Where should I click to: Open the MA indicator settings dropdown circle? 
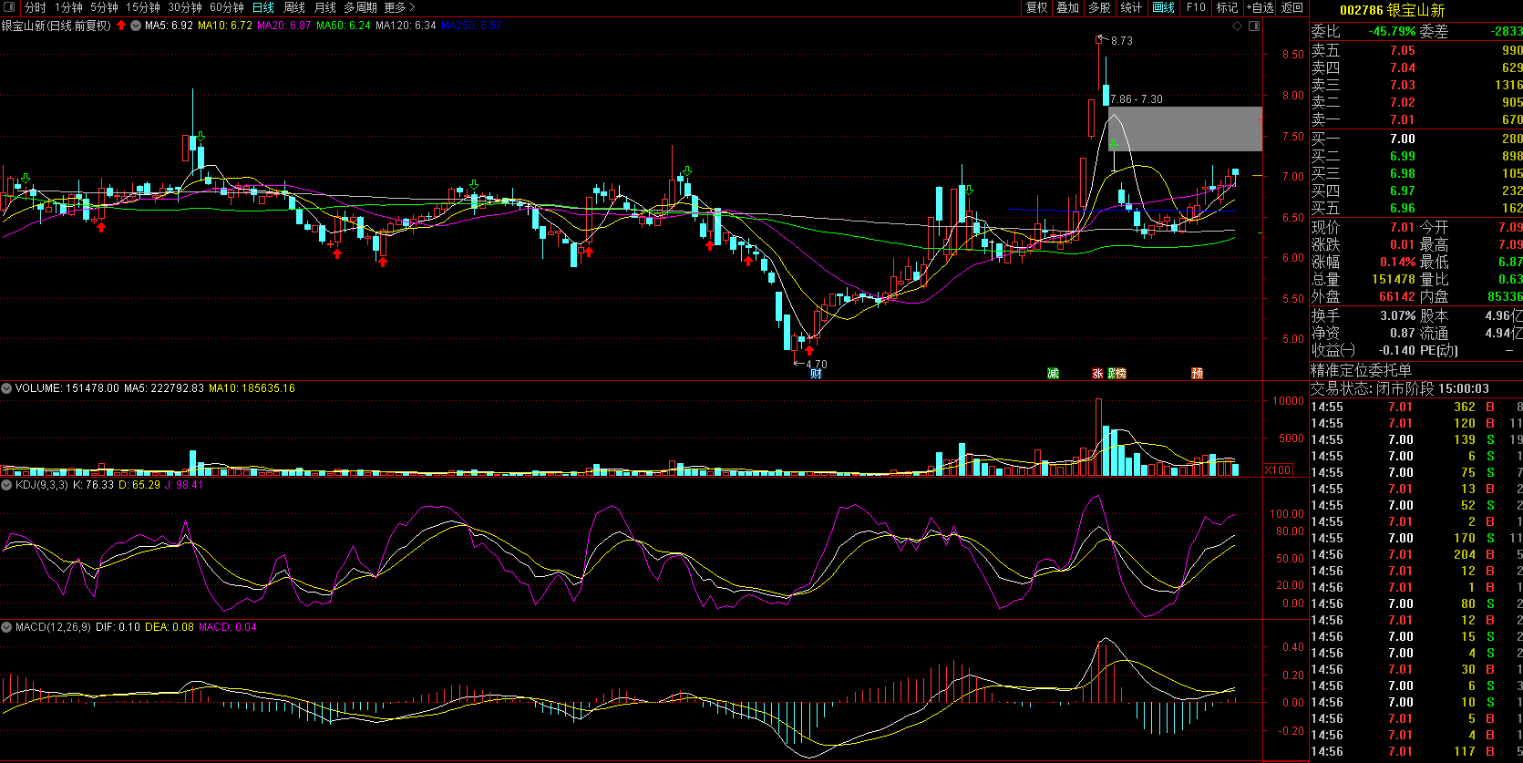coord(136,26)
